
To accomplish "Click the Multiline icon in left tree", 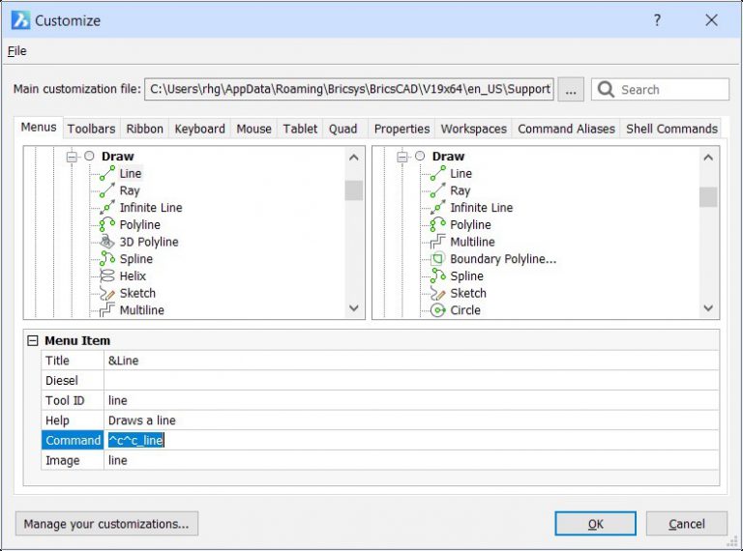I will click(x=107, y=310).
